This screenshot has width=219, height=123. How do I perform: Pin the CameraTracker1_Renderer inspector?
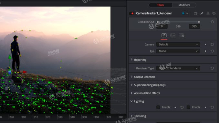[202, 14]
